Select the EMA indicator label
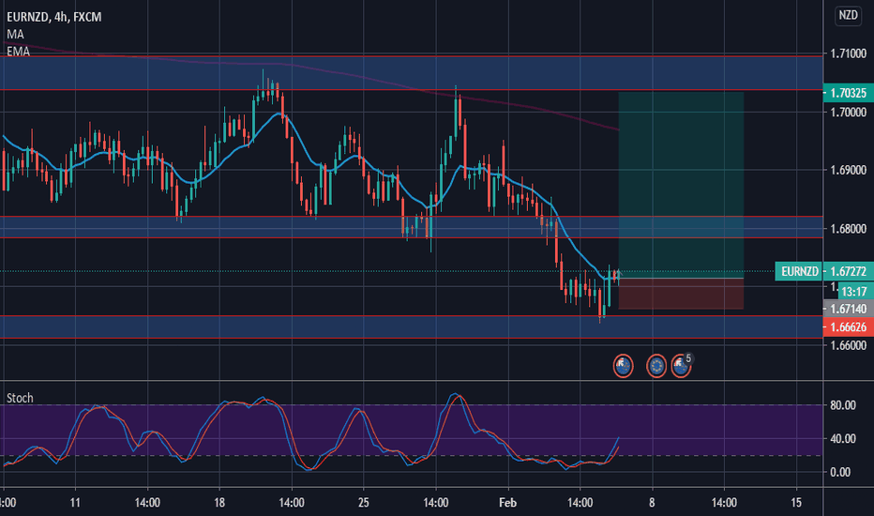Viewport: 874px width, 516px height. 18,52
